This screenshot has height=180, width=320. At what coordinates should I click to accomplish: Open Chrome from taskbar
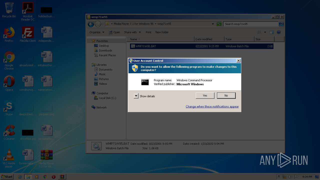point(45,177)
